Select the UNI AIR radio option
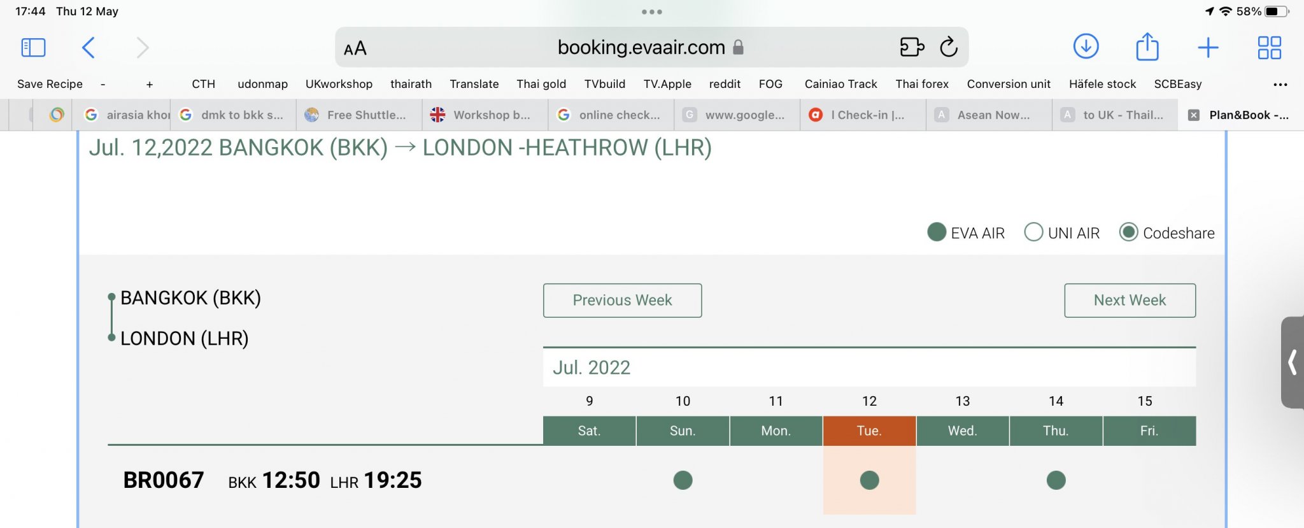The width and height of the screenshot is (1304, 528). pos(1033,232)
